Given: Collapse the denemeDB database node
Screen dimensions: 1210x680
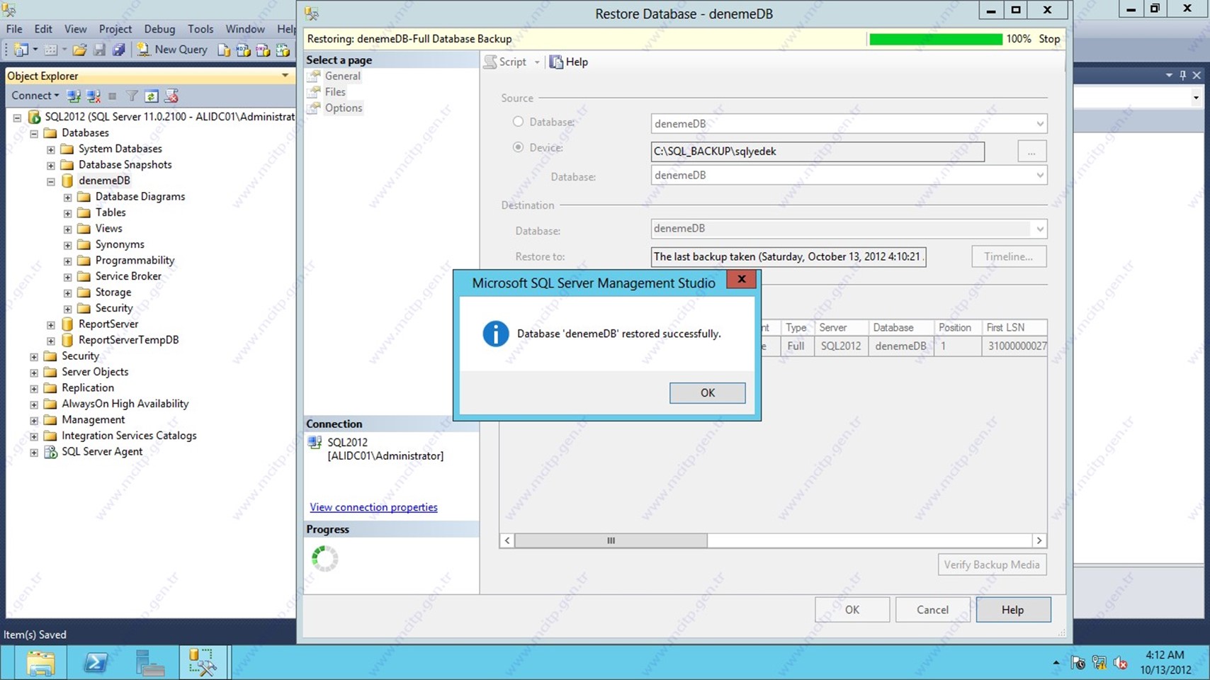Looking at the screenshot, I should tap(51, 181).
